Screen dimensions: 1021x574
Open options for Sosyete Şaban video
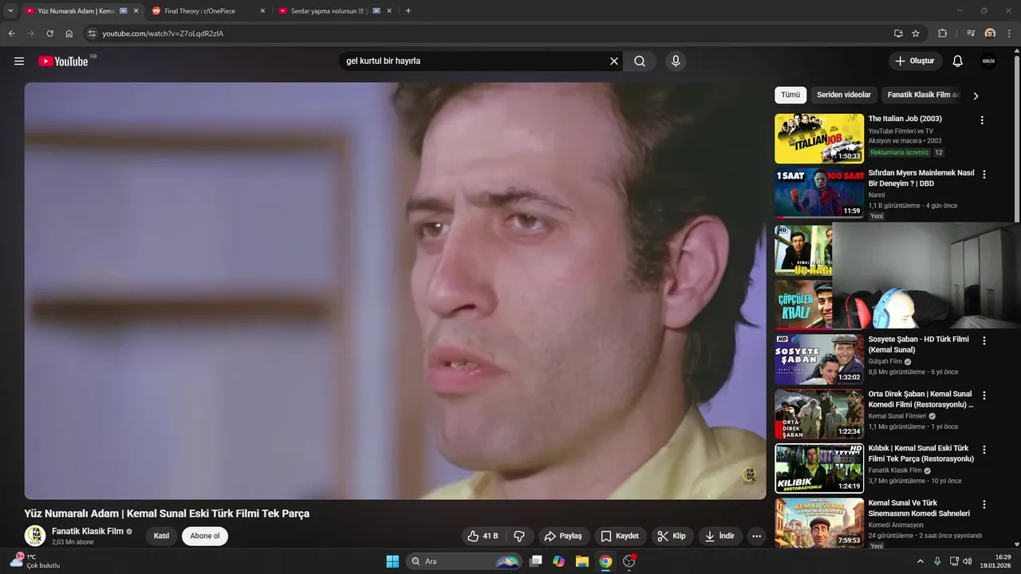pos(984,340)
